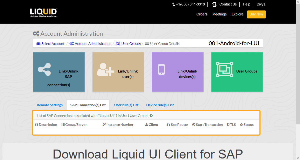Open the green User Groups tile
Viewport: 300px width, 160px height.
click(237, 72)
